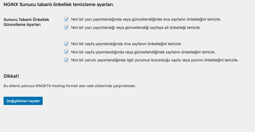Click the 'Güncelleme Ayarları' row title line

click(22, 25)
